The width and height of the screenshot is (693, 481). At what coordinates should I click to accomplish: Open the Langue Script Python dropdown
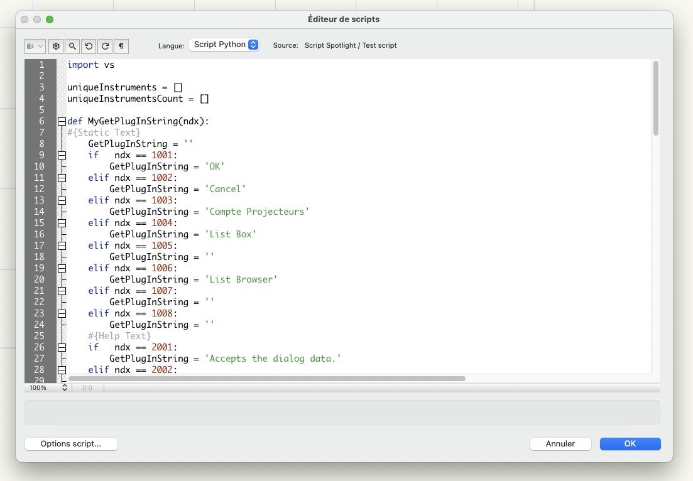224,45
